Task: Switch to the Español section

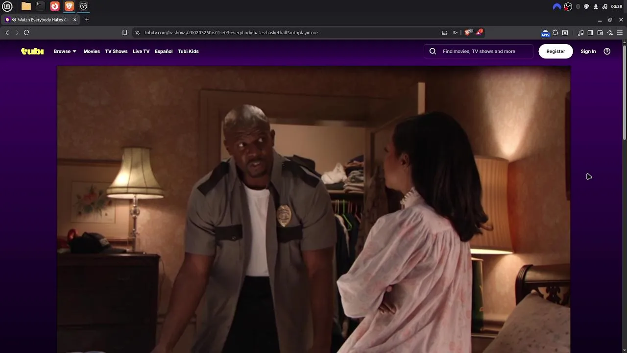Action: click(164, 51)
